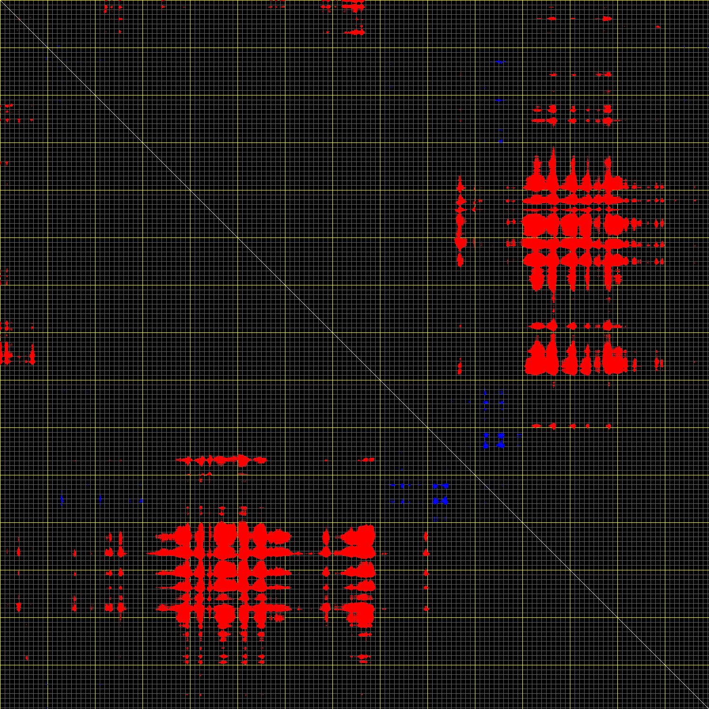This screenshot has height=709, width=709.
Task: Click the blue four-peak square just above the diagonal
Action: (493, 440)
